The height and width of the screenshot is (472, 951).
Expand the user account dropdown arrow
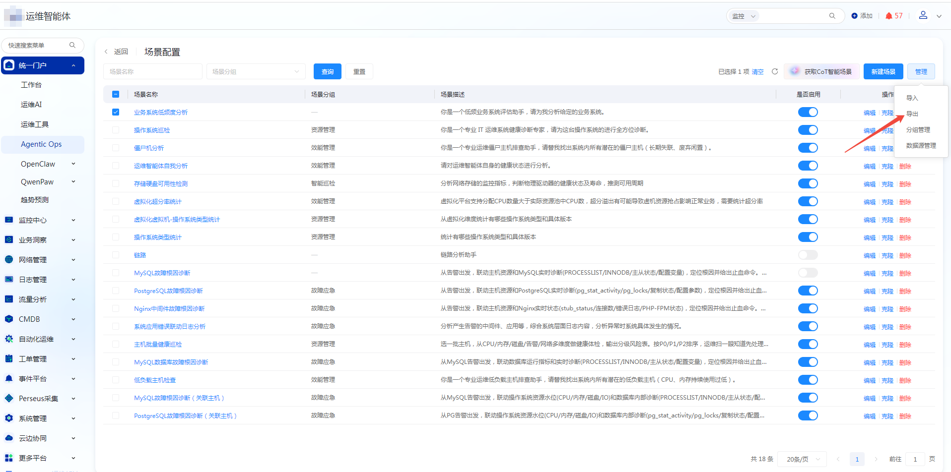click(x=939, y=16)
